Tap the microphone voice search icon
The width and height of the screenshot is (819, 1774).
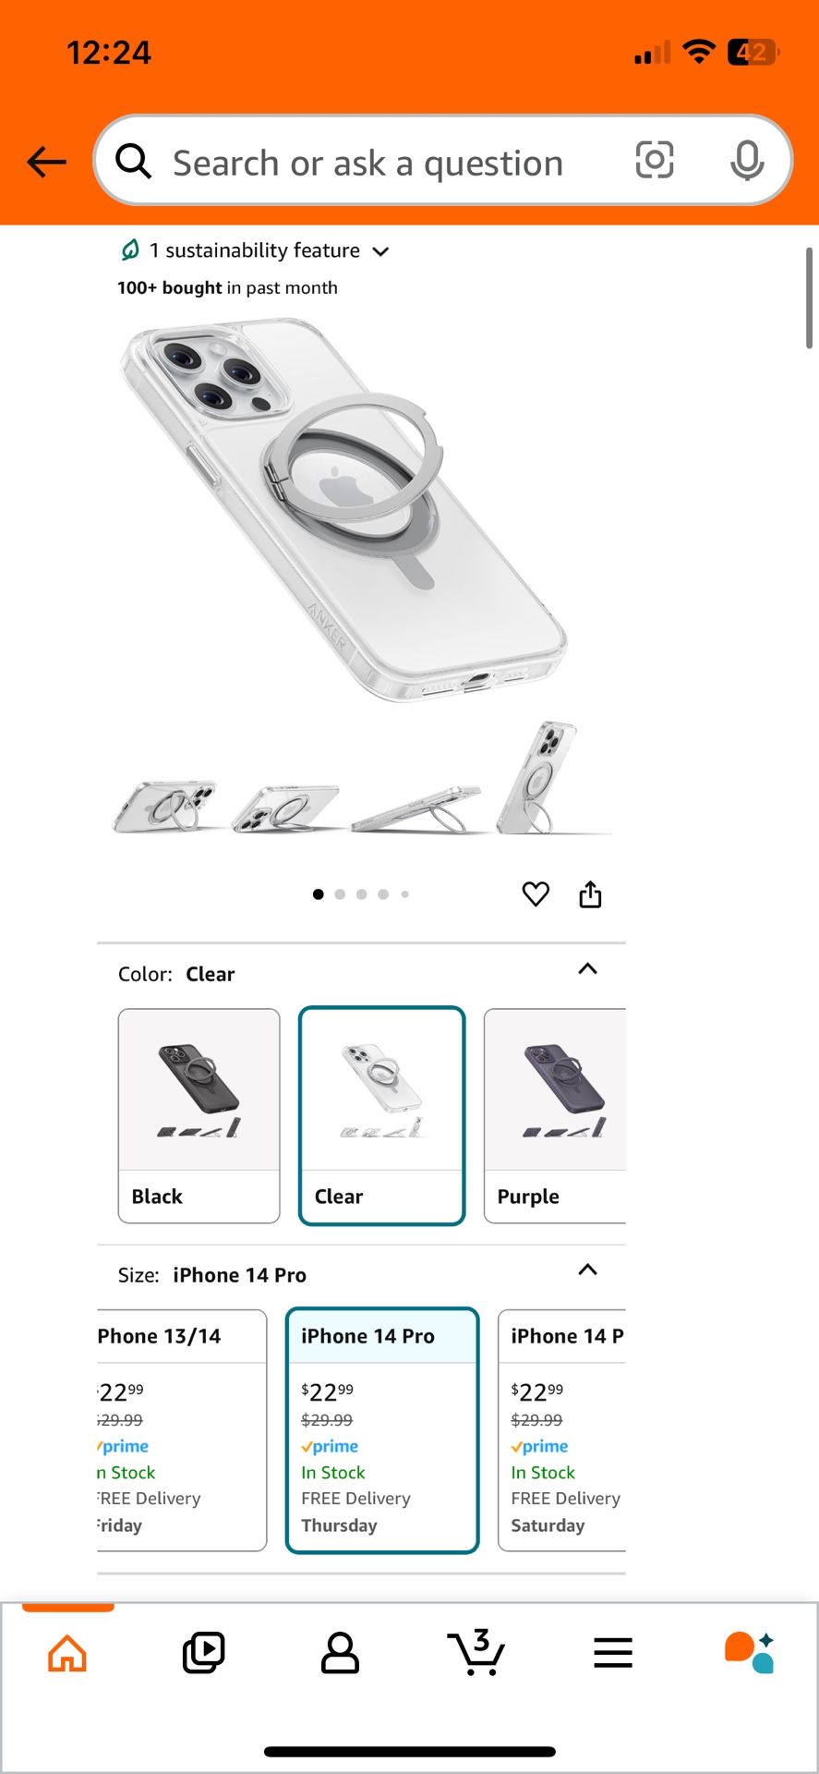pyautogui.click(x=747, y=161)
